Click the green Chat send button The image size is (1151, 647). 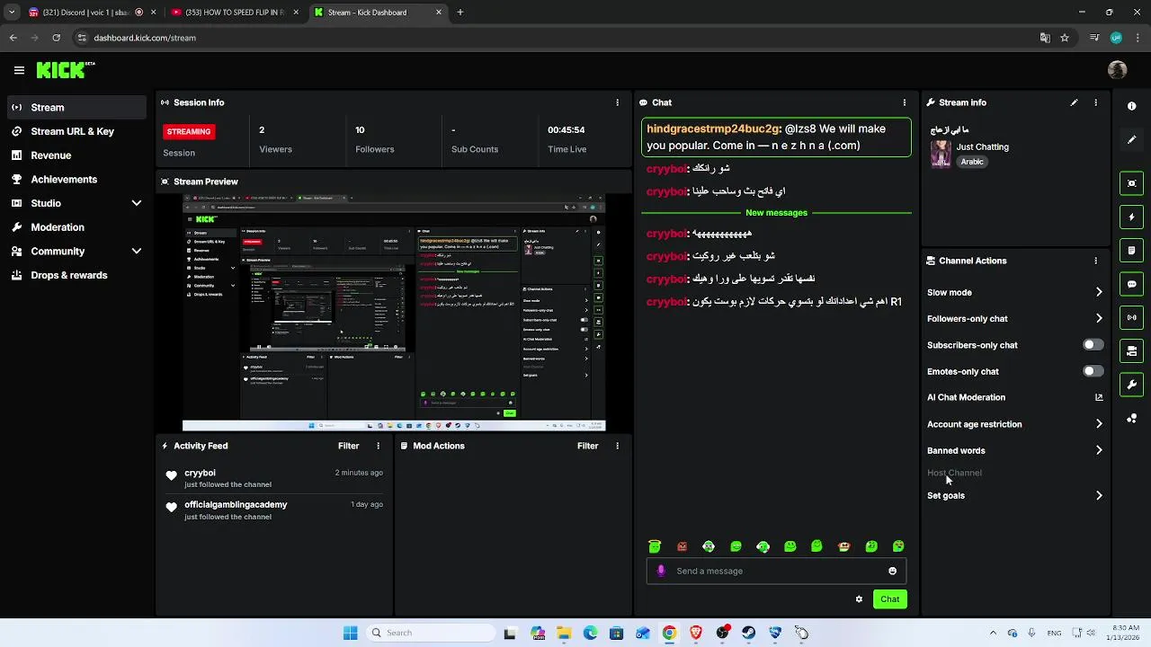coord(889,599)
